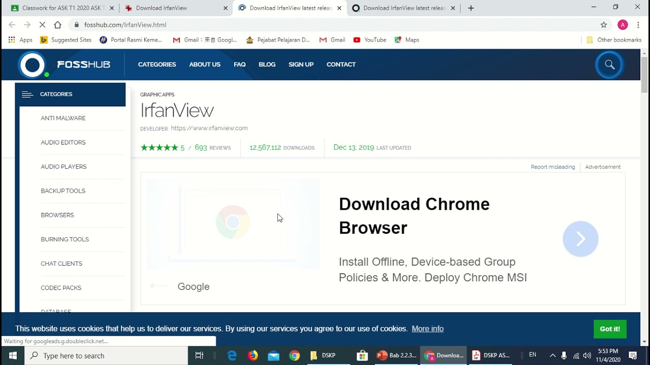Open the Chrome profile avatar
The image size is (650, 365).
pos(623,25)
